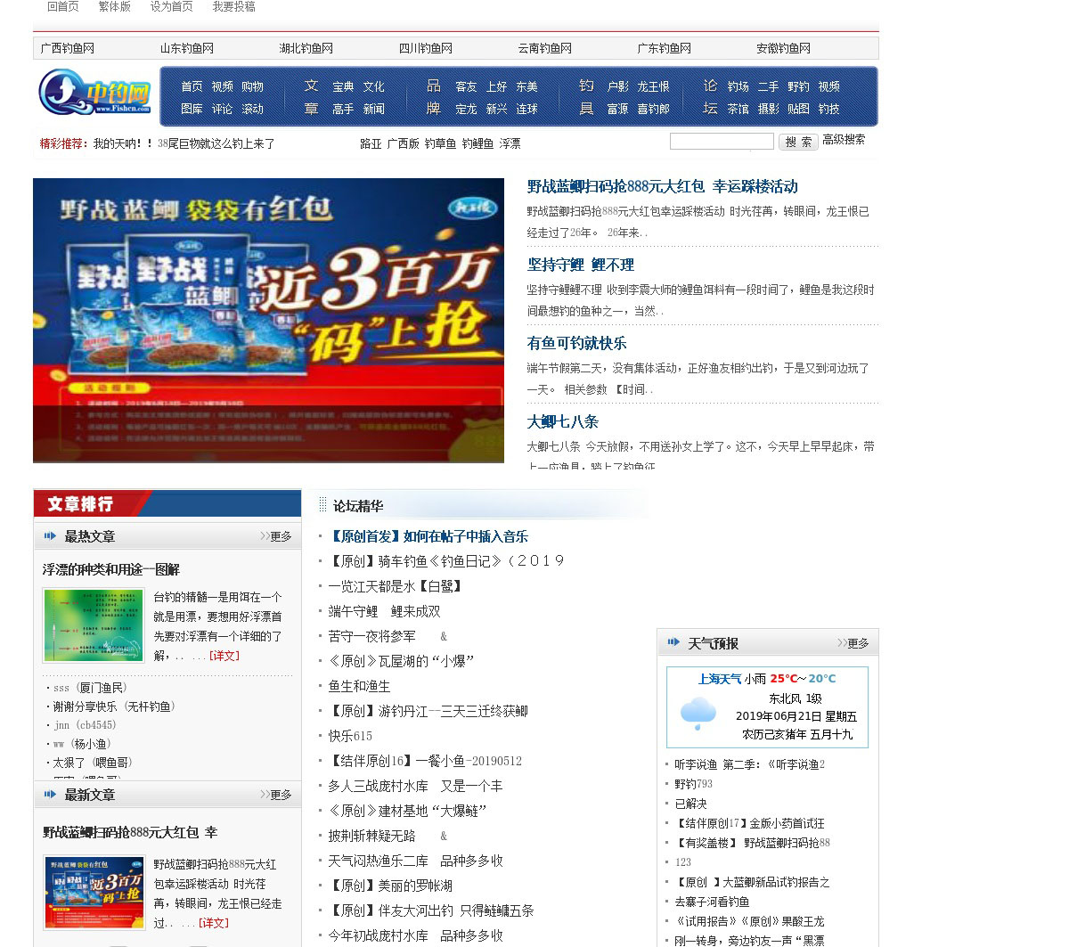Click the 天气预报 section header icon
The width and height of the screenshot is (1069, 947).
tap(673, 642)
